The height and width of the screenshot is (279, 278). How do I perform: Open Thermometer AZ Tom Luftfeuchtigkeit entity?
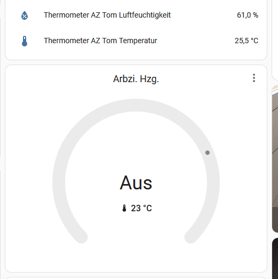[x=136, y=15]
